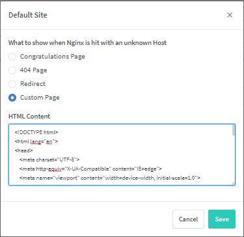
Task: Save the Default Site settings
Action: (222, 219)
